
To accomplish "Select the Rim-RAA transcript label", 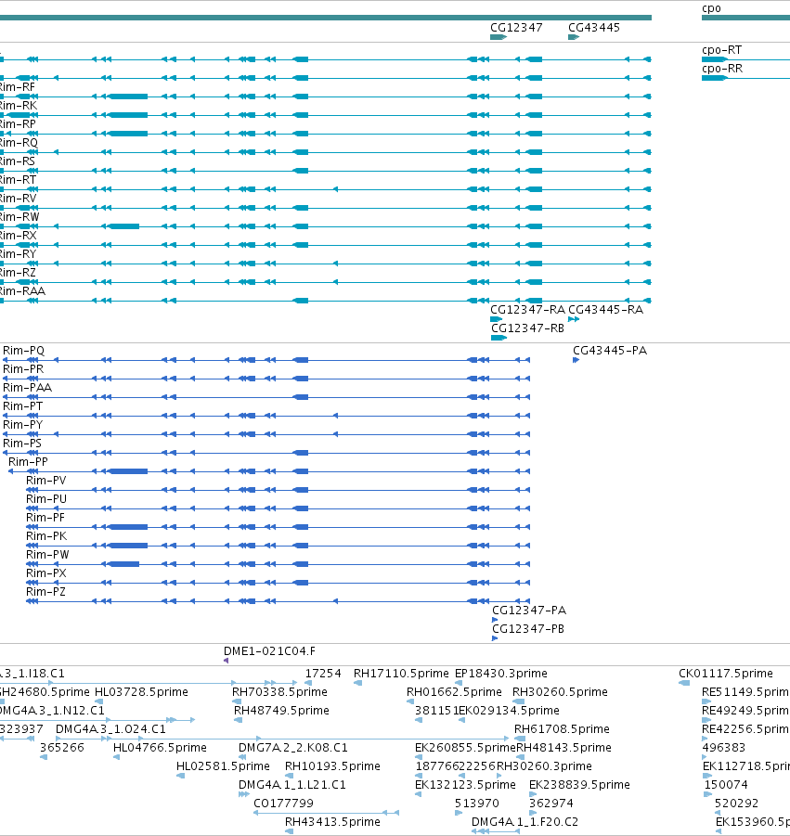I will [22, 291].
